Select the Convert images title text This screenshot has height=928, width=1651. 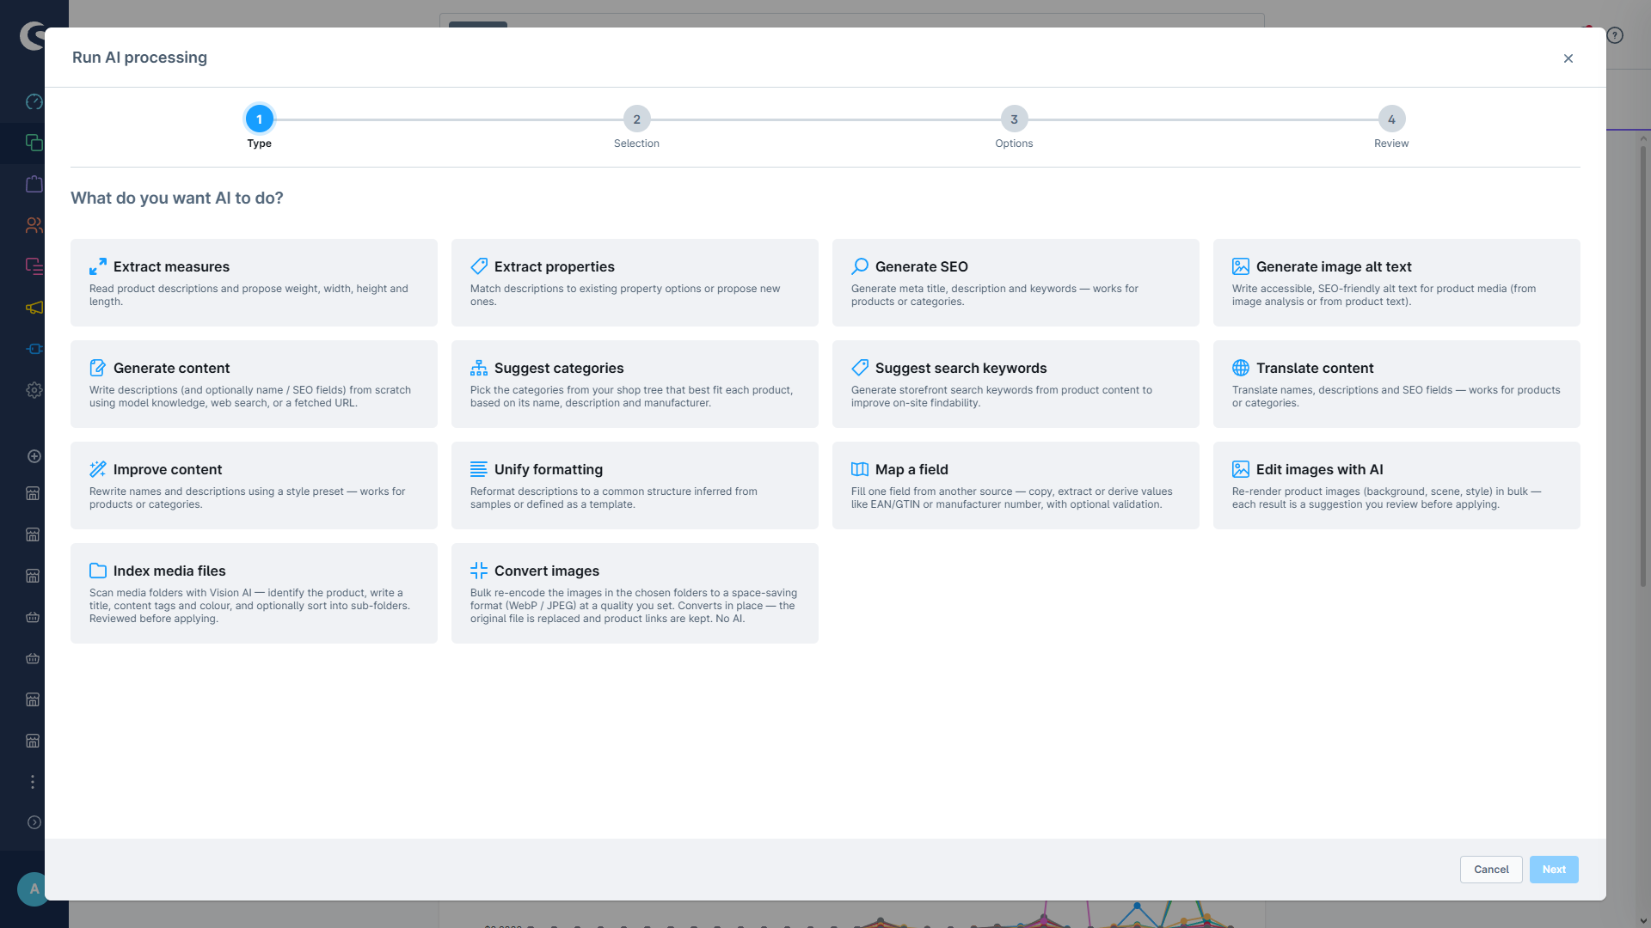coord(547,571)
